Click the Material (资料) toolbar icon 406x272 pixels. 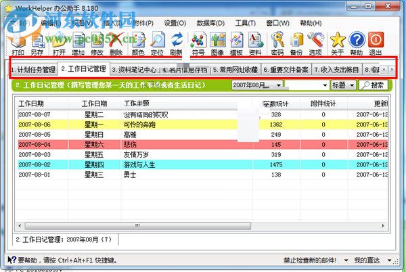pyautogui.click(x=255, y=44)
